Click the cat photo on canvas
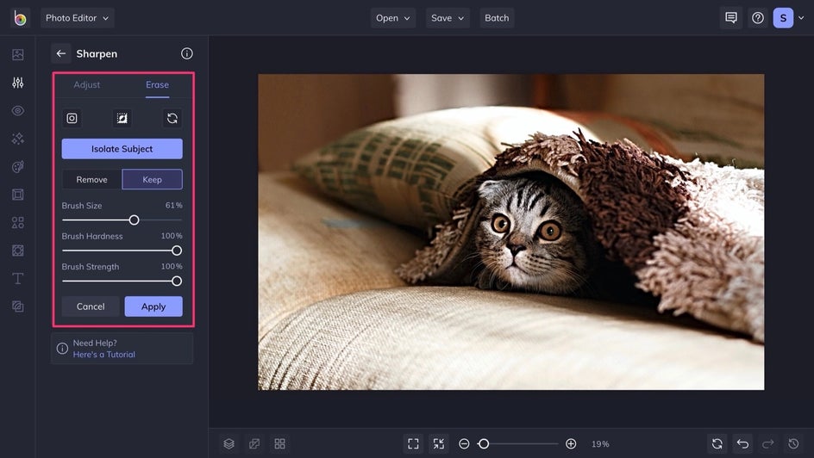Screen dimensions: 814x458 pos(510,232)
